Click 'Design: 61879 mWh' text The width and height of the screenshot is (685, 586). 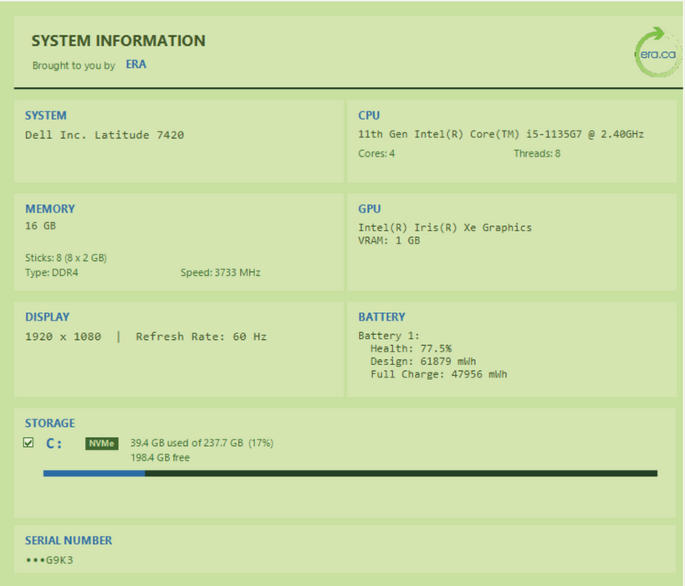(423, 361)
